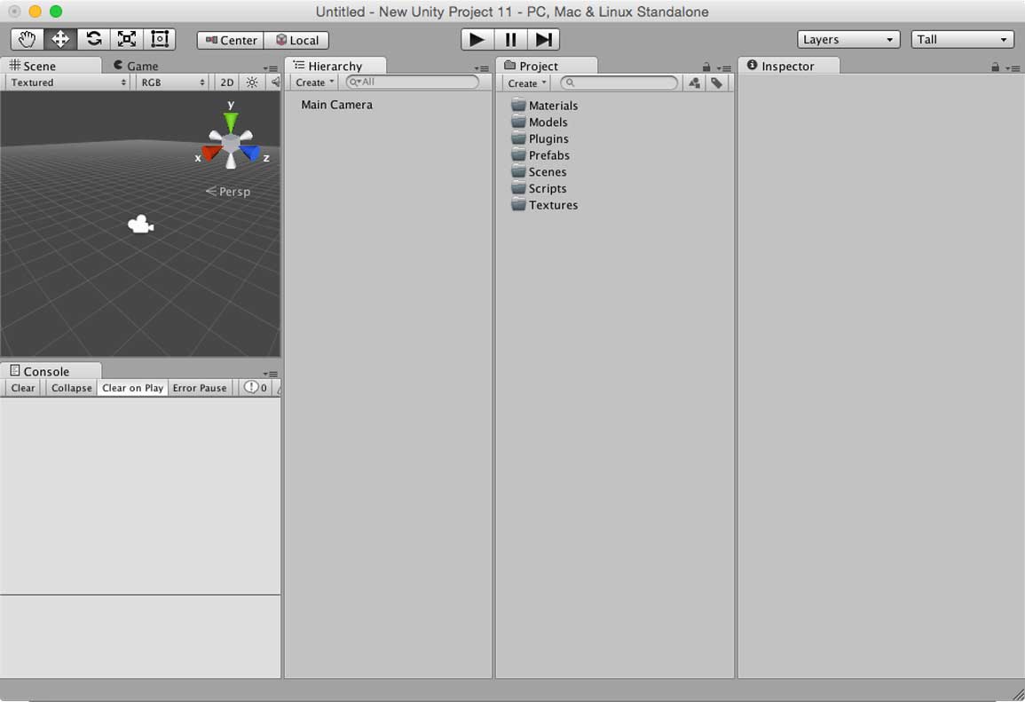Select the Scale tool
The height and width of the screenshot is (702, 1025).
point(127,39)
